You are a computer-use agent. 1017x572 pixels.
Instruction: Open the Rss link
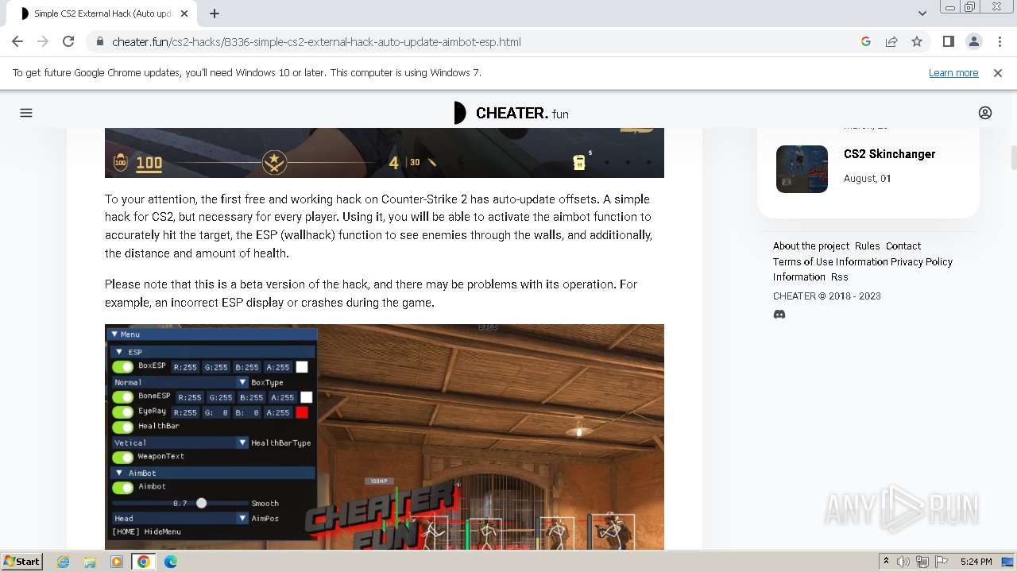pyautogui.click(x=840, y=277)
